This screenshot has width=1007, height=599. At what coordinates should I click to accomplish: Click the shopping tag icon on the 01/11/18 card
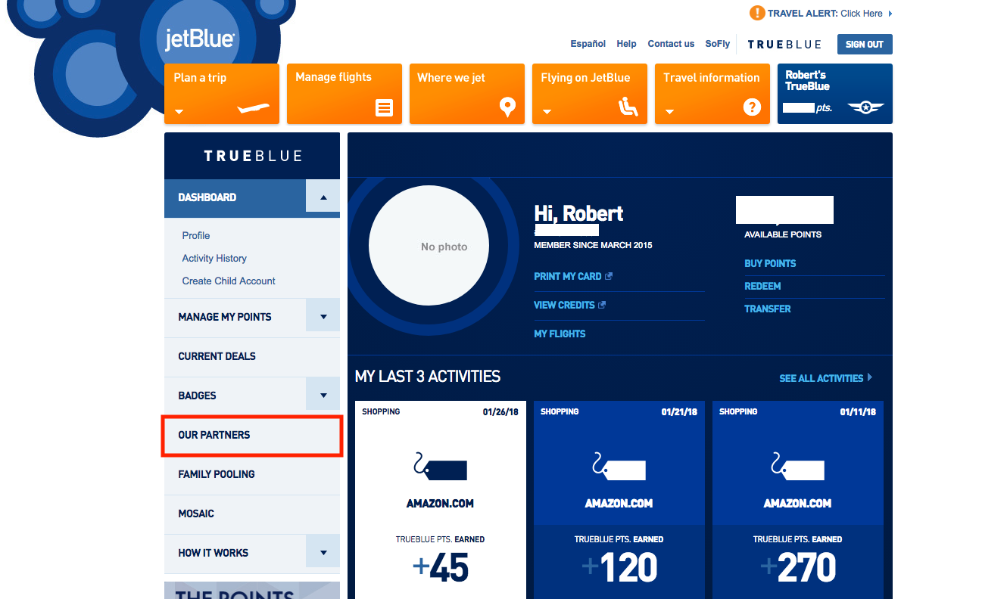[x=797, y=467]
